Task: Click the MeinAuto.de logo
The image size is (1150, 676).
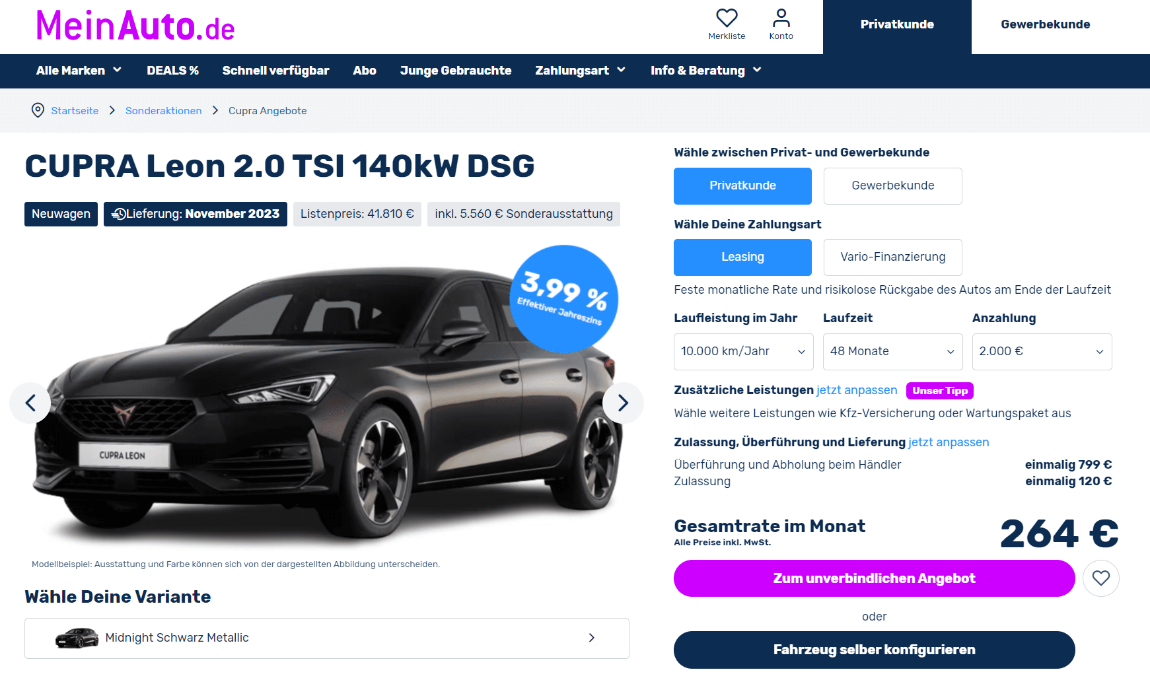Action: coord(135,26)
